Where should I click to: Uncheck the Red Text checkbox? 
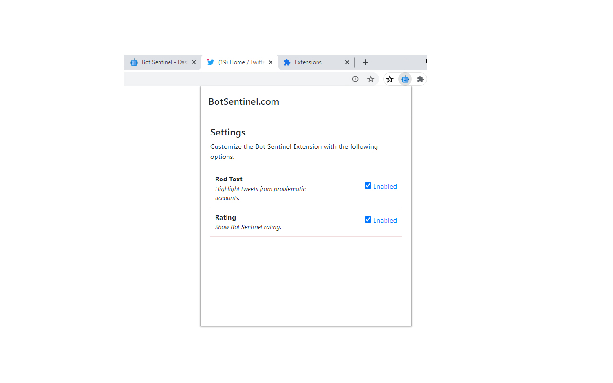368,186
